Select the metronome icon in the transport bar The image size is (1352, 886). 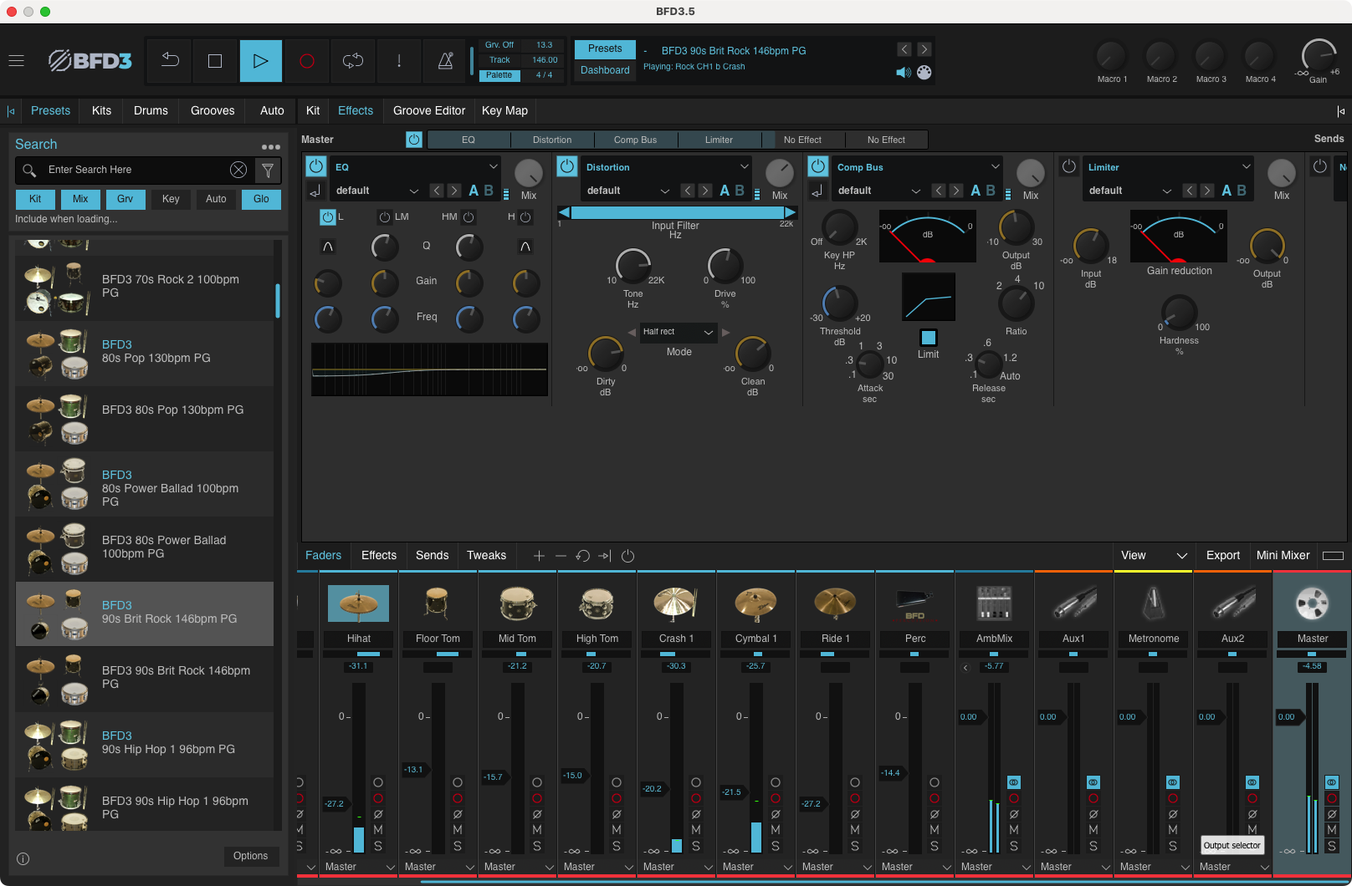(x=444, y=60)
